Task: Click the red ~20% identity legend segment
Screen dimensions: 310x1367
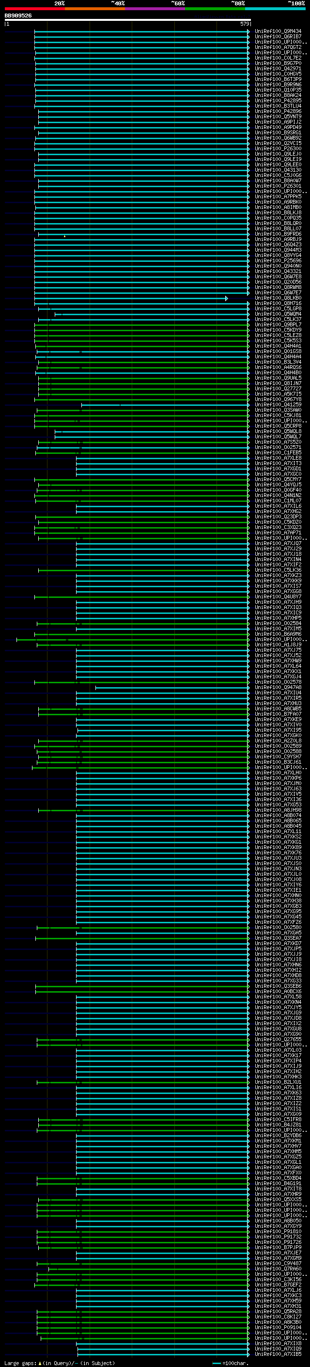Action: tap(34, 9)
